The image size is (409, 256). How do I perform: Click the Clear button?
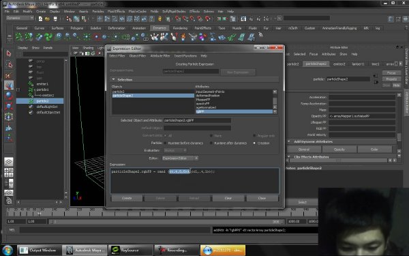[228, 198]
